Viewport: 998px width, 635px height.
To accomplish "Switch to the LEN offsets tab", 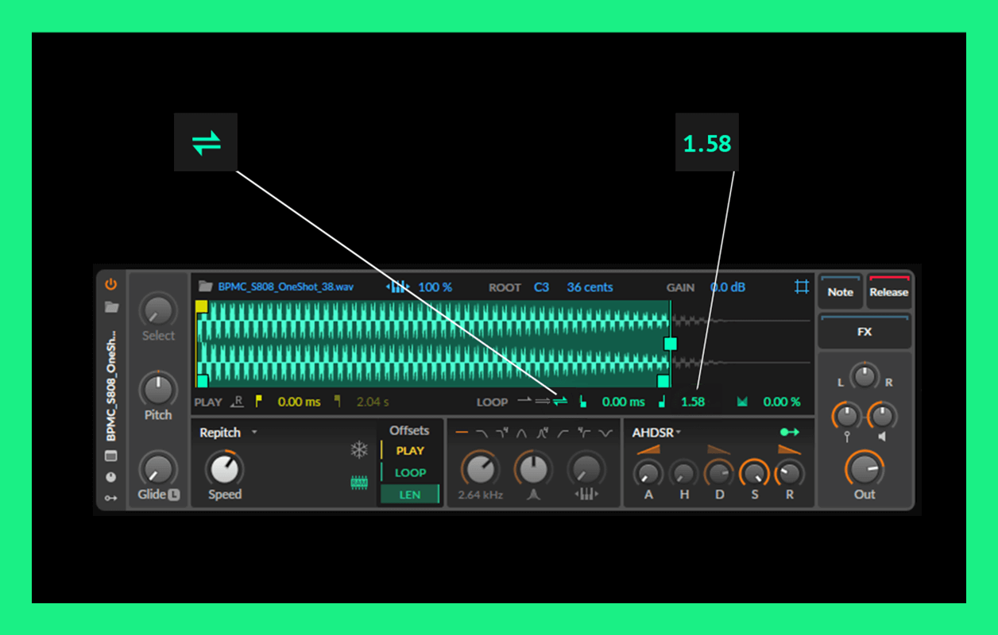I will (x=410, y=495).
